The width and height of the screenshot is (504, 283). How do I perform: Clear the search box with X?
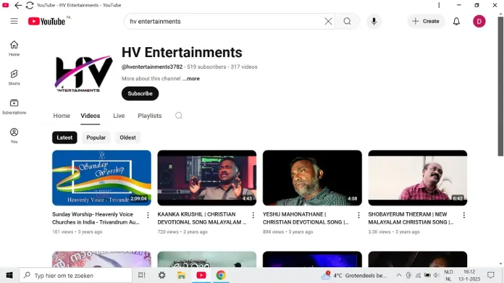(x=328, y=21)
